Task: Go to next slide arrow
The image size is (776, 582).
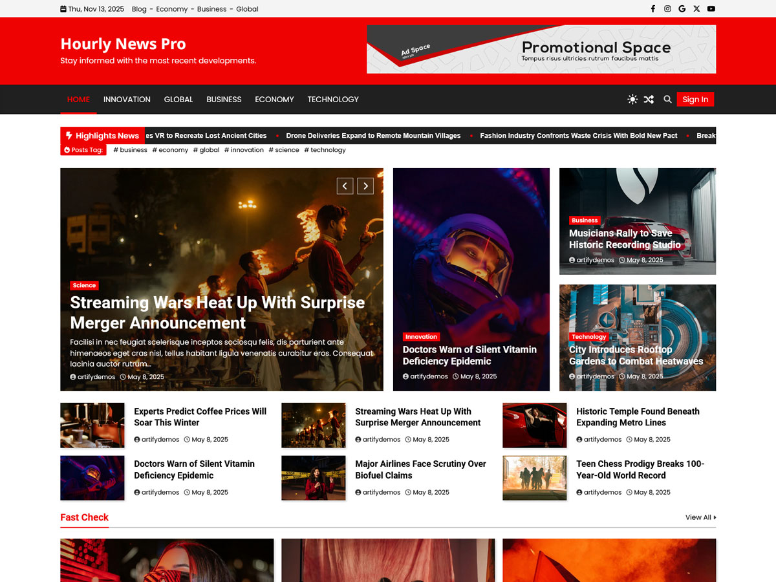Action: coord(365,186)
